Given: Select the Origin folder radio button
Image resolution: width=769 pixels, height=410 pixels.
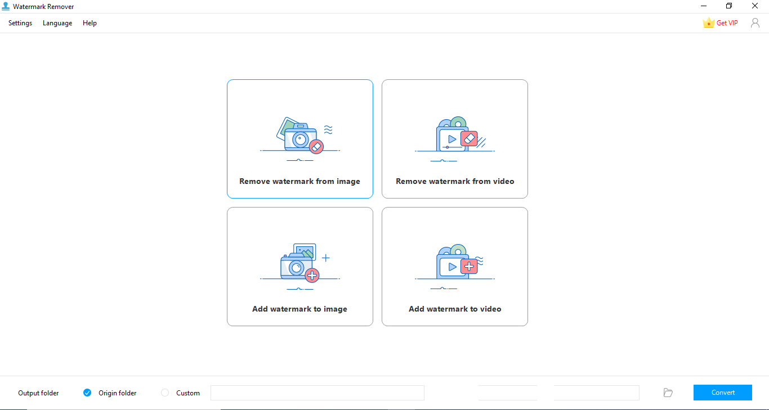Looking at the screenshot, I should coord(87,393).
